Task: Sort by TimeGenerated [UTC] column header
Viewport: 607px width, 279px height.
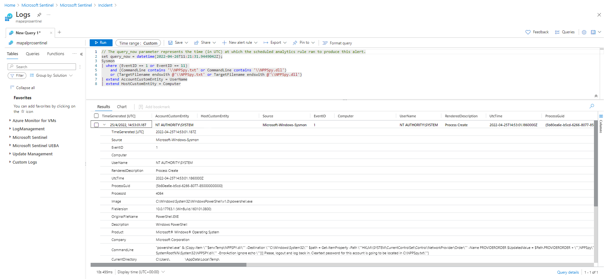Action: [x=119, y=116]
